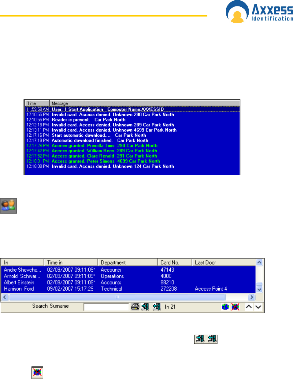Viewport: 293px width, 379px height.
Task: Click the standalone crossed-out globe icon at the bottom of the page
Action: [x=37, y=373]
